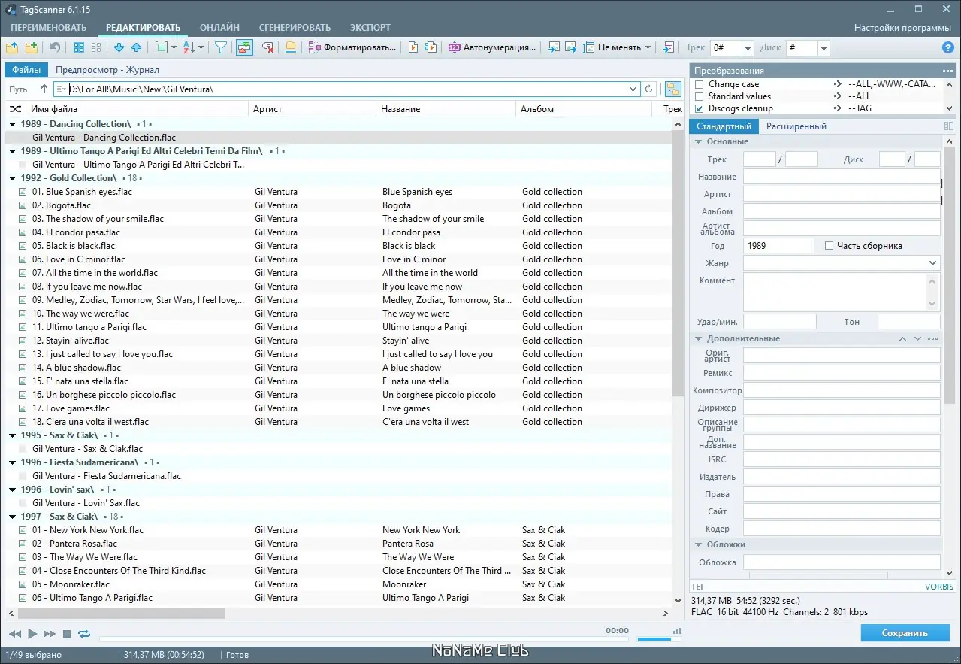Click into the Название input field
The height and width of the screenshot is (664, 961).
(842, 177)
